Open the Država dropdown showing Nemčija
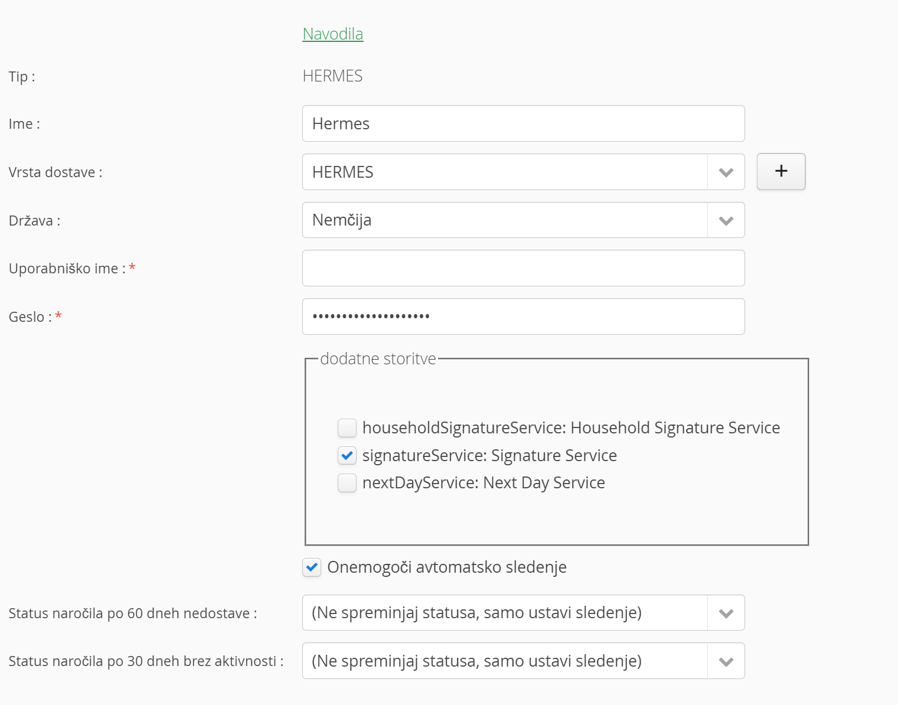Screen dimensions: 898x705 523,220
